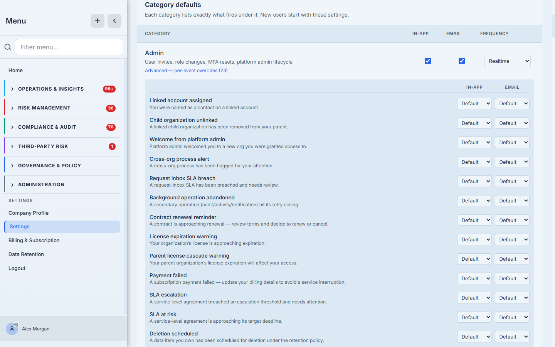The width and height of the screenshot is (555, 347).
Task: Open Email dropdown for Request inbox SLA breach
Action: pyautogui.click(x=512, y=181)
